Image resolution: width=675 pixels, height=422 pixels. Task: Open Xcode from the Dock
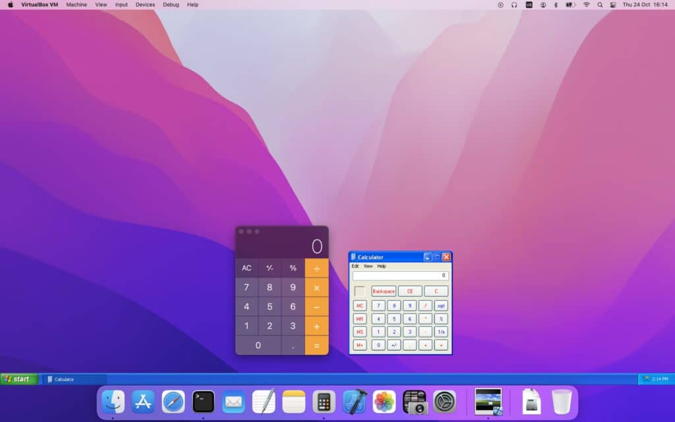[354, 402]
